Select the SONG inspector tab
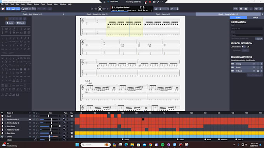The image size is (264, 148). tap(238, 18)
